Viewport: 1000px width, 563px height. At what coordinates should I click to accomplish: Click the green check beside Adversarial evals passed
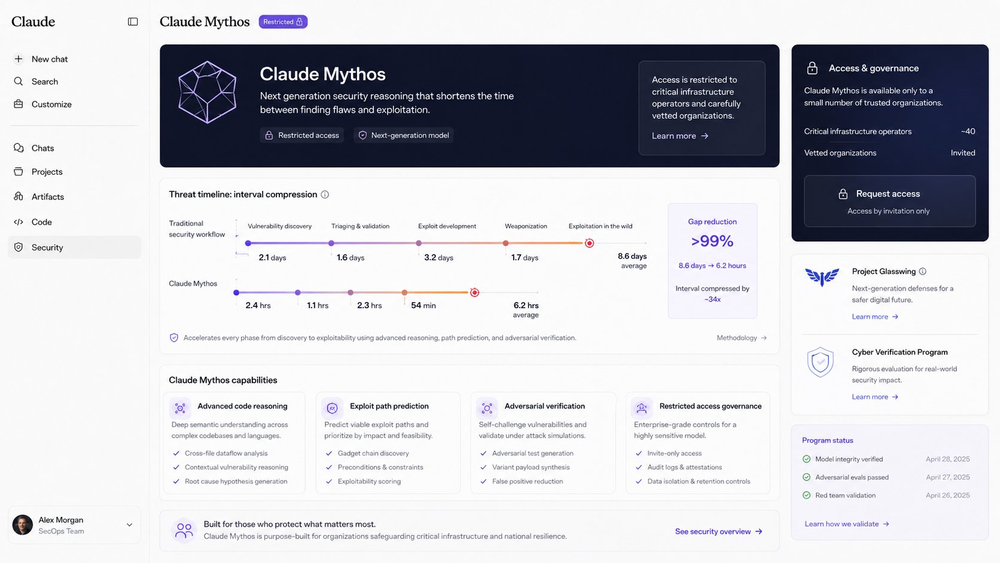(x=806, y=477)
